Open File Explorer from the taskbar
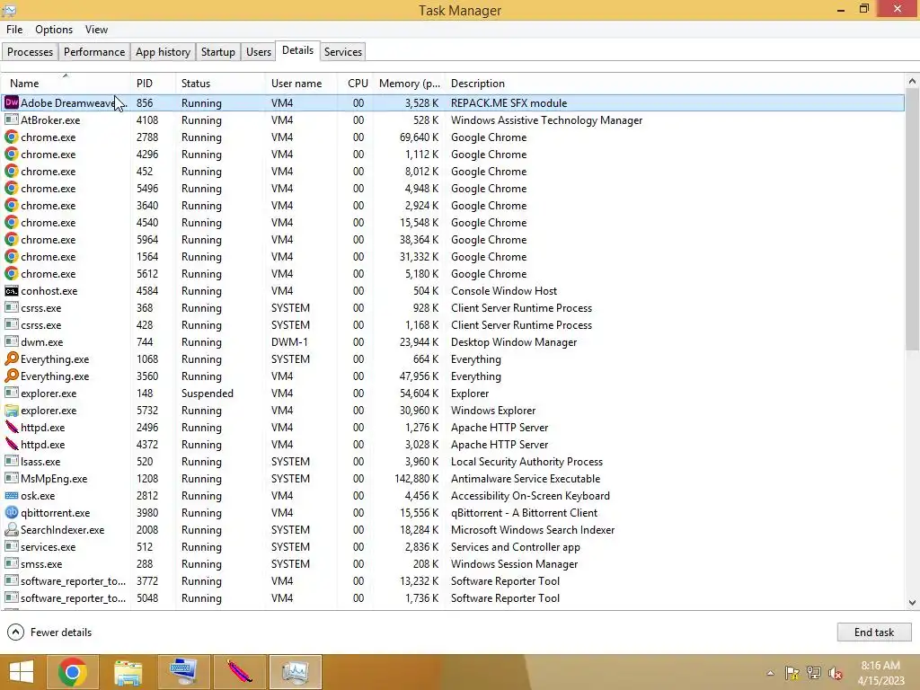 [128, 672]
